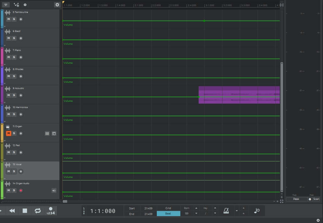Open Organ track plugin window icon
This screenshot has width=323, height=223.
click(54, 133)
